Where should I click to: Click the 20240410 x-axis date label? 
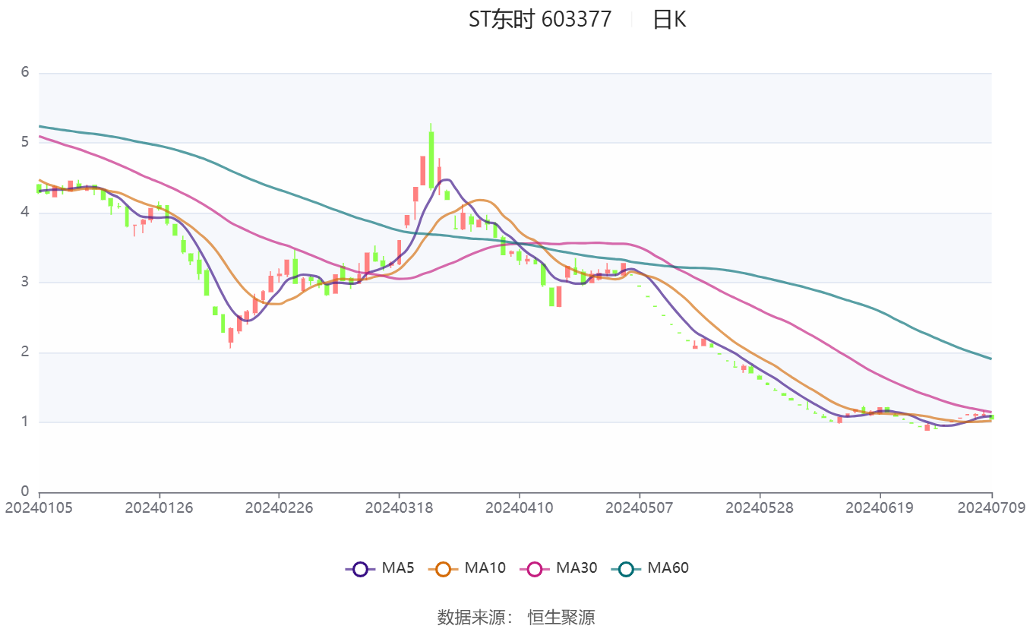point(519,507)
